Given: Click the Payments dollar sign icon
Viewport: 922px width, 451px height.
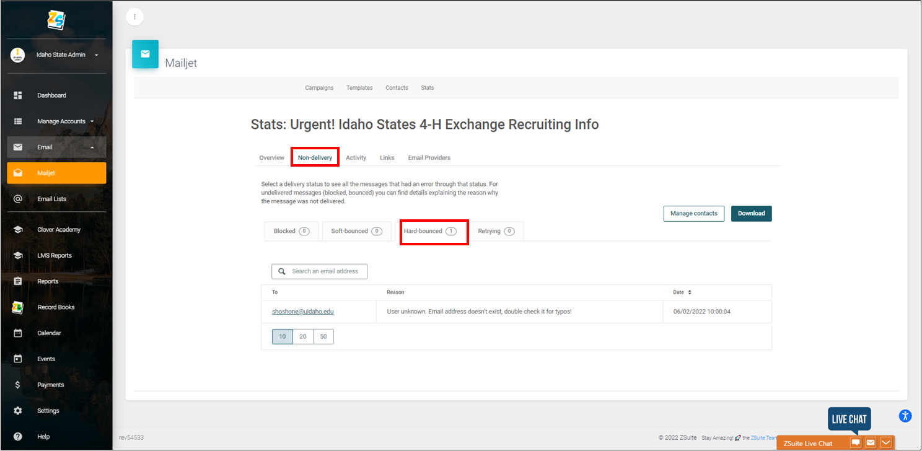Looking at the screenshot, I should [x=18, y=385].
